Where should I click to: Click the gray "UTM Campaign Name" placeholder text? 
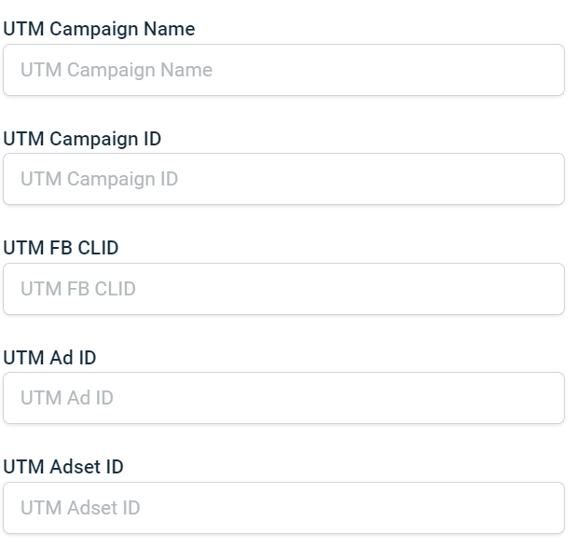(x=116, y=70)
